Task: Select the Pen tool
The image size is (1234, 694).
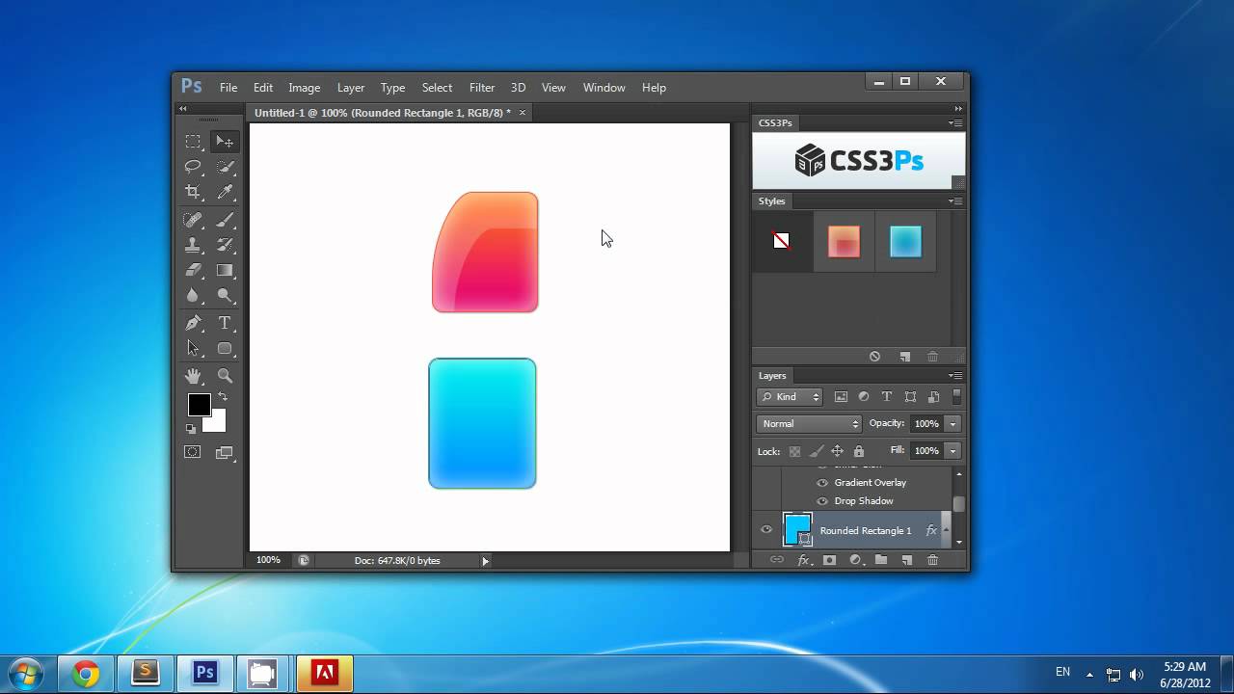Action: tap(193, 322)
